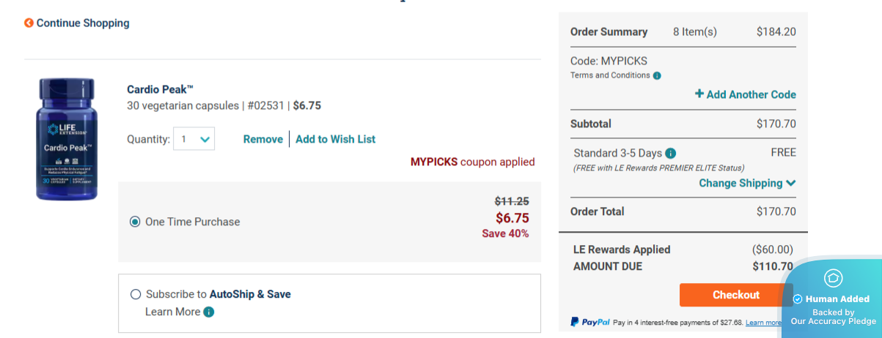Click the Continue Shopping link
This screenshot has width=882, height=338.
[83, 23]
